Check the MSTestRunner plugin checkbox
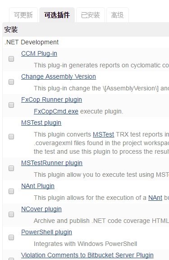 point(11,168)
